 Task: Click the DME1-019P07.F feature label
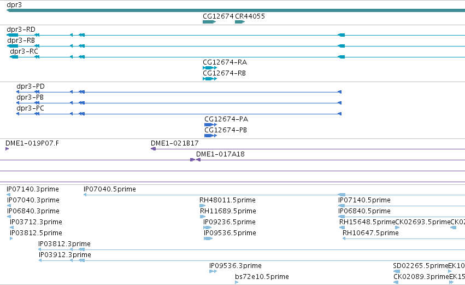click(32, 143)
